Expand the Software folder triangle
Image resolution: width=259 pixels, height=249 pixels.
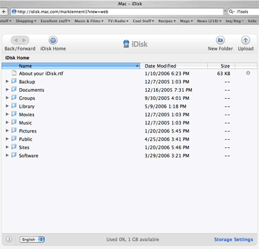click(x=7, y=155)
